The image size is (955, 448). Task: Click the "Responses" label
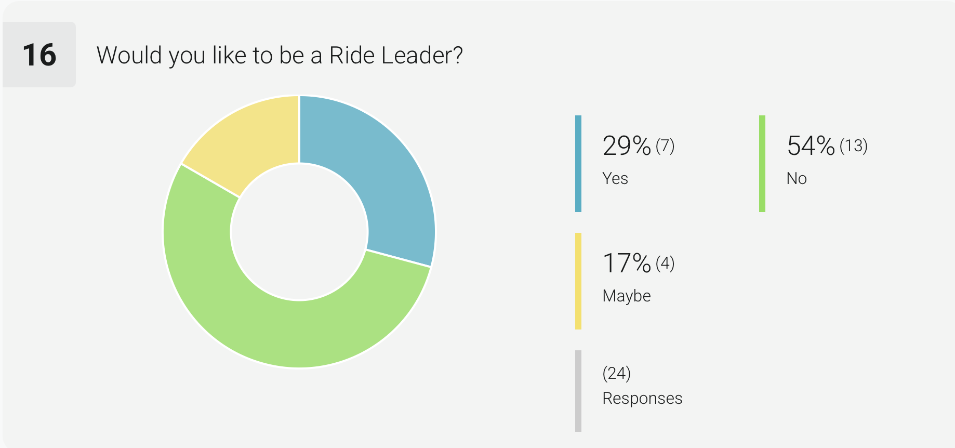tap(642, 399)
